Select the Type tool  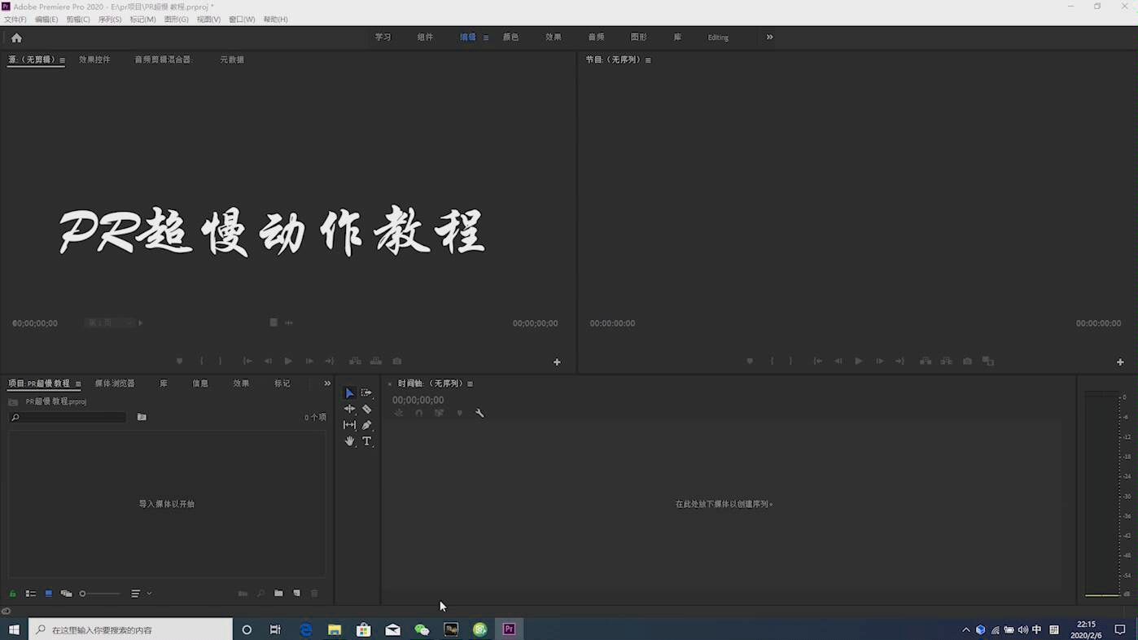[366, 441]
